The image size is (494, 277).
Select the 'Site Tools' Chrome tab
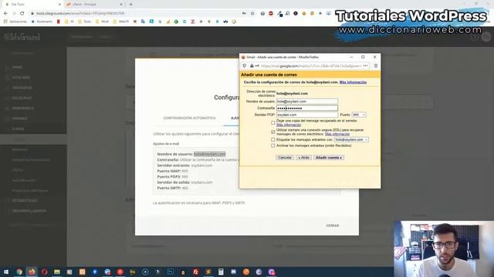click(x=33, y=5)
